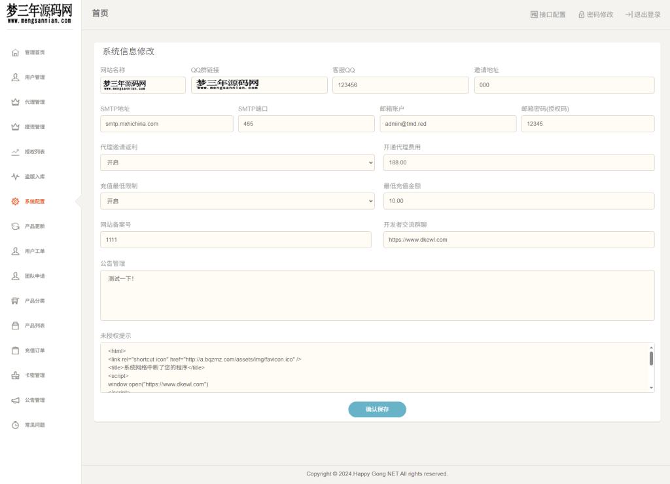Click the 确认保存 button

pos(377,409)
